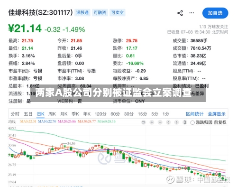Click the 34.50 high price marker on chart
This screenshot has height=187, width=237.
[x=71, y=143]
